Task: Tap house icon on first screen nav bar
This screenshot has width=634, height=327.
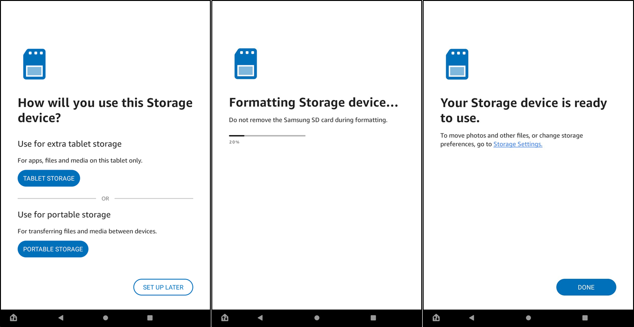Action: point(14,318)
